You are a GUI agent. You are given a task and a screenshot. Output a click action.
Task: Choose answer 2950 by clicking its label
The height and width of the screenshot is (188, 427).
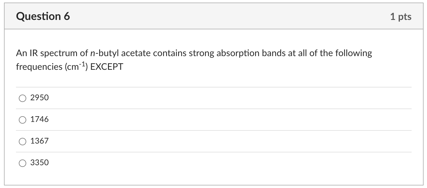click(39, 98)
